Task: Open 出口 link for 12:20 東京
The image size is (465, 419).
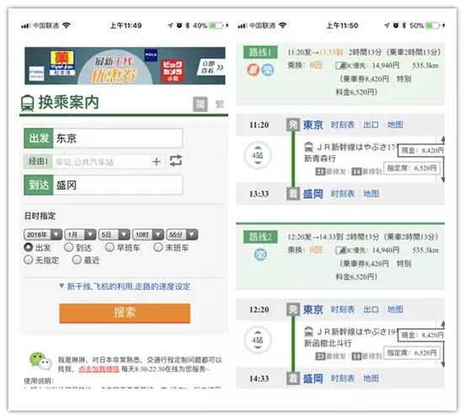Action: tap(371, 309)
